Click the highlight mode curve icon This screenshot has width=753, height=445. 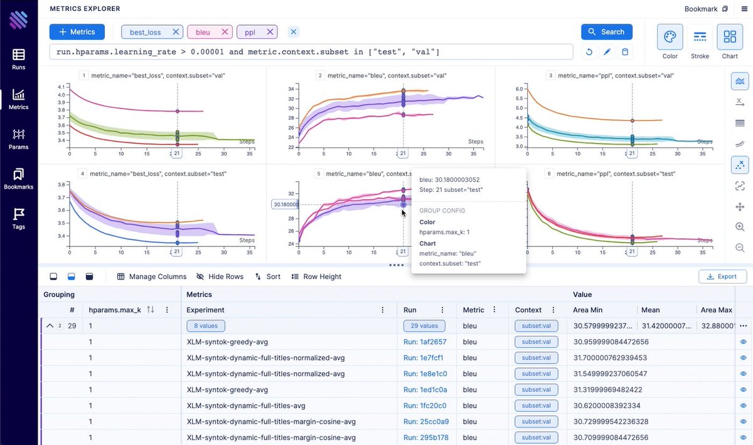[740, 186]
